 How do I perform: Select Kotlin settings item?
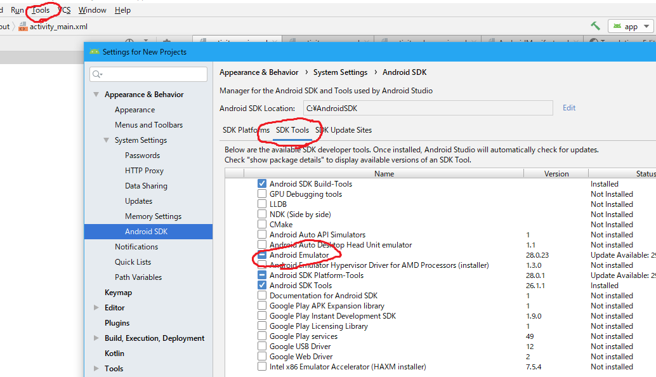click(114, 354)
